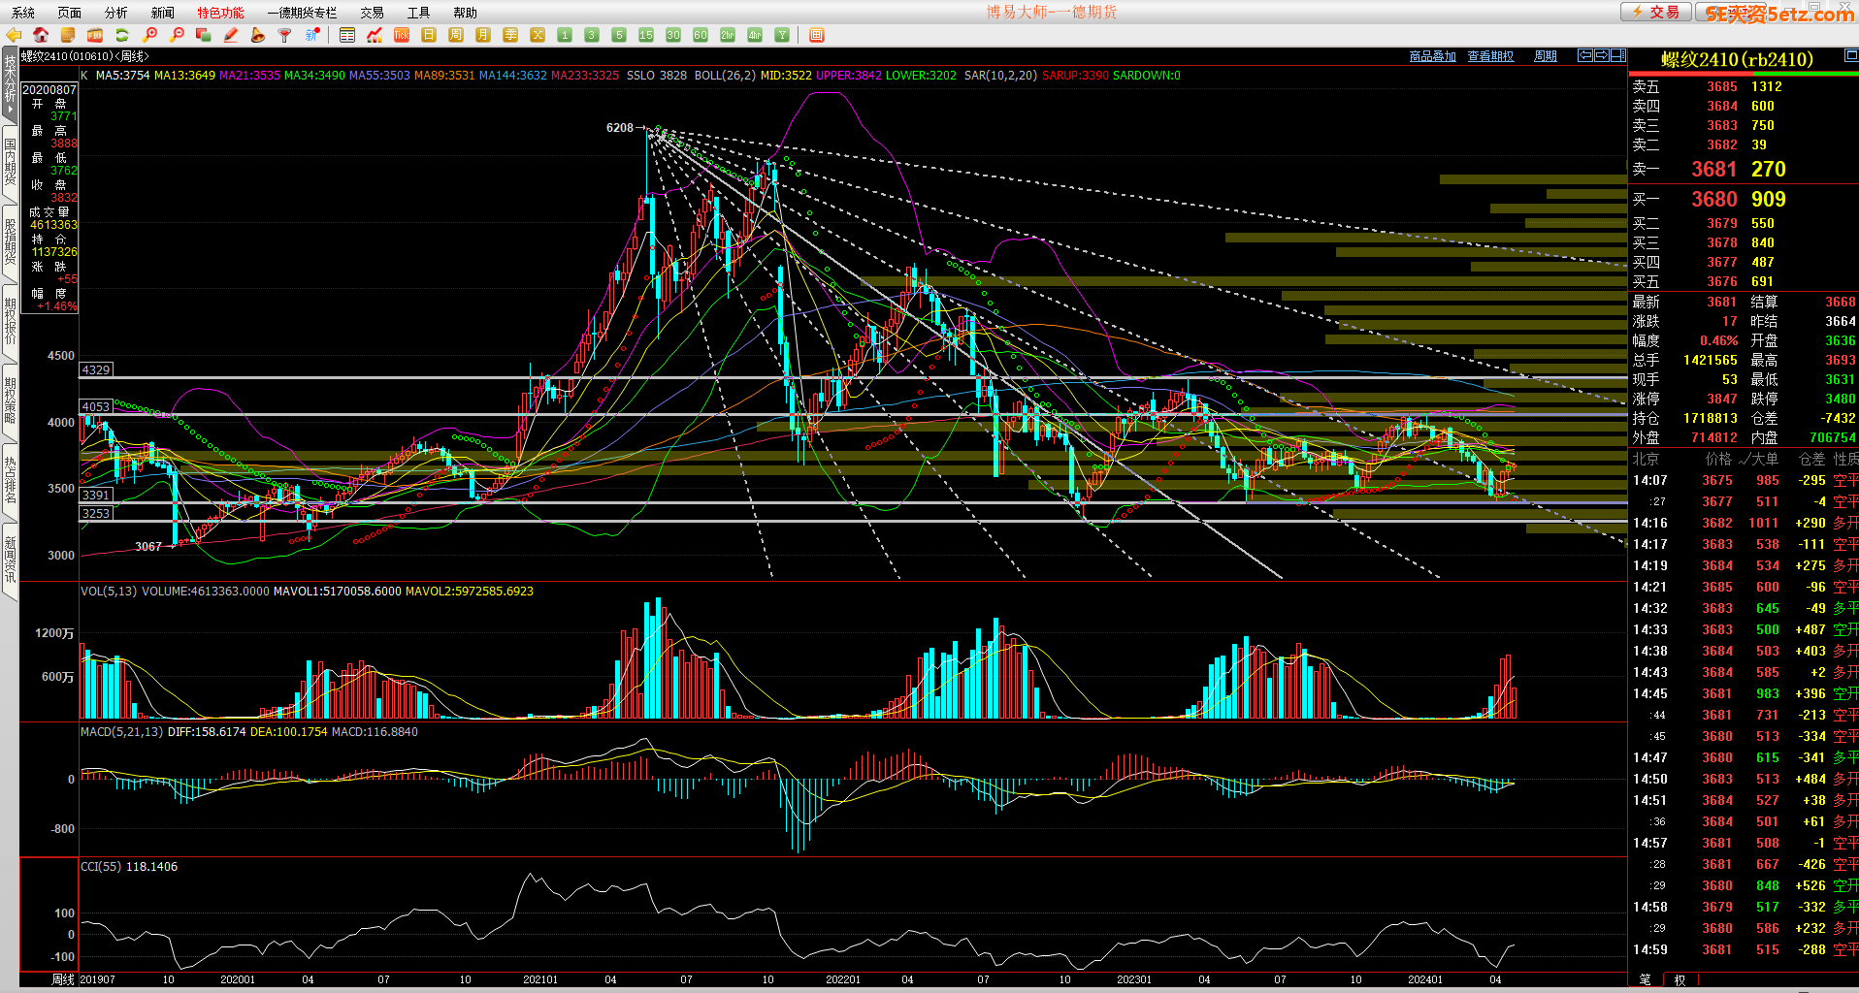Viewport: 1859px width, 993px height.
Task: Select the red pencil drawing tool
Action: tap(231, 35)
